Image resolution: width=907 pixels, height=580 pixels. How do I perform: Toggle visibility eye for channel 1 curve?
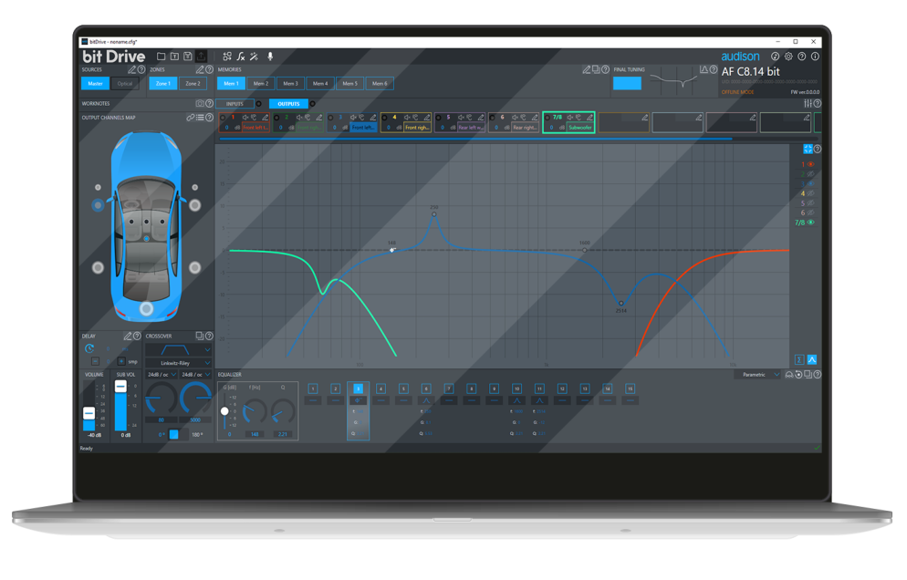(x=810, y=165)
